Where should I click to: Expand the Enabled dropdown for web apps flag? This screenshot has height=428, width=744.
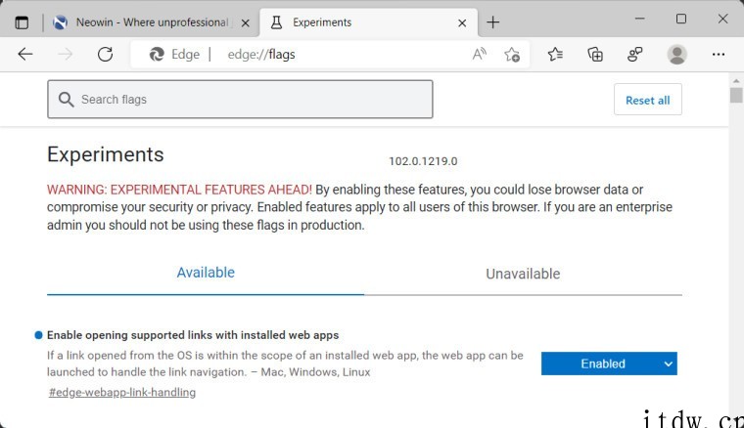pyautogui.click(x=609, y=364)
